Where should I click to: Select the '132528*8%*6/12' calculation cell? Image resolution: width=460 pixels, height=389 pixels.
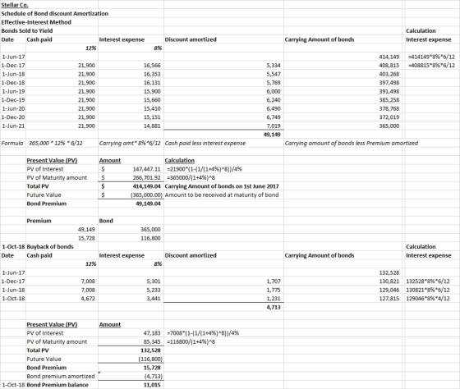(x=428, y=281)
